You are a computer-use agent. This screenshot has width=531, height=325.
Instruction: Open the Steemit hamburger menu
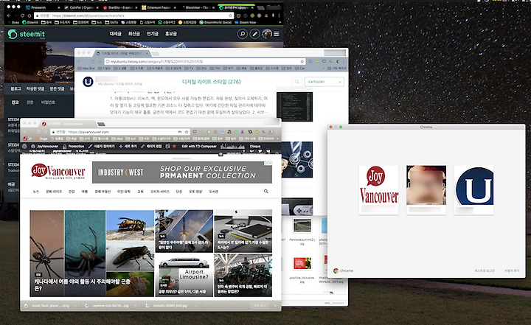[x=277, y=34]
